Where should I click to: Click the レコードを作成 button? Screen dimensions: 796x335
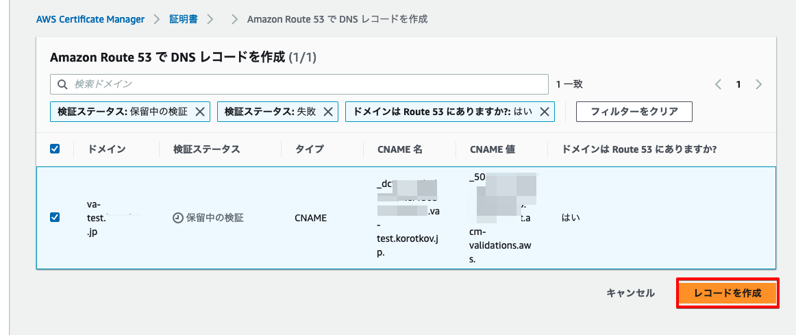(x=728, y=293)
